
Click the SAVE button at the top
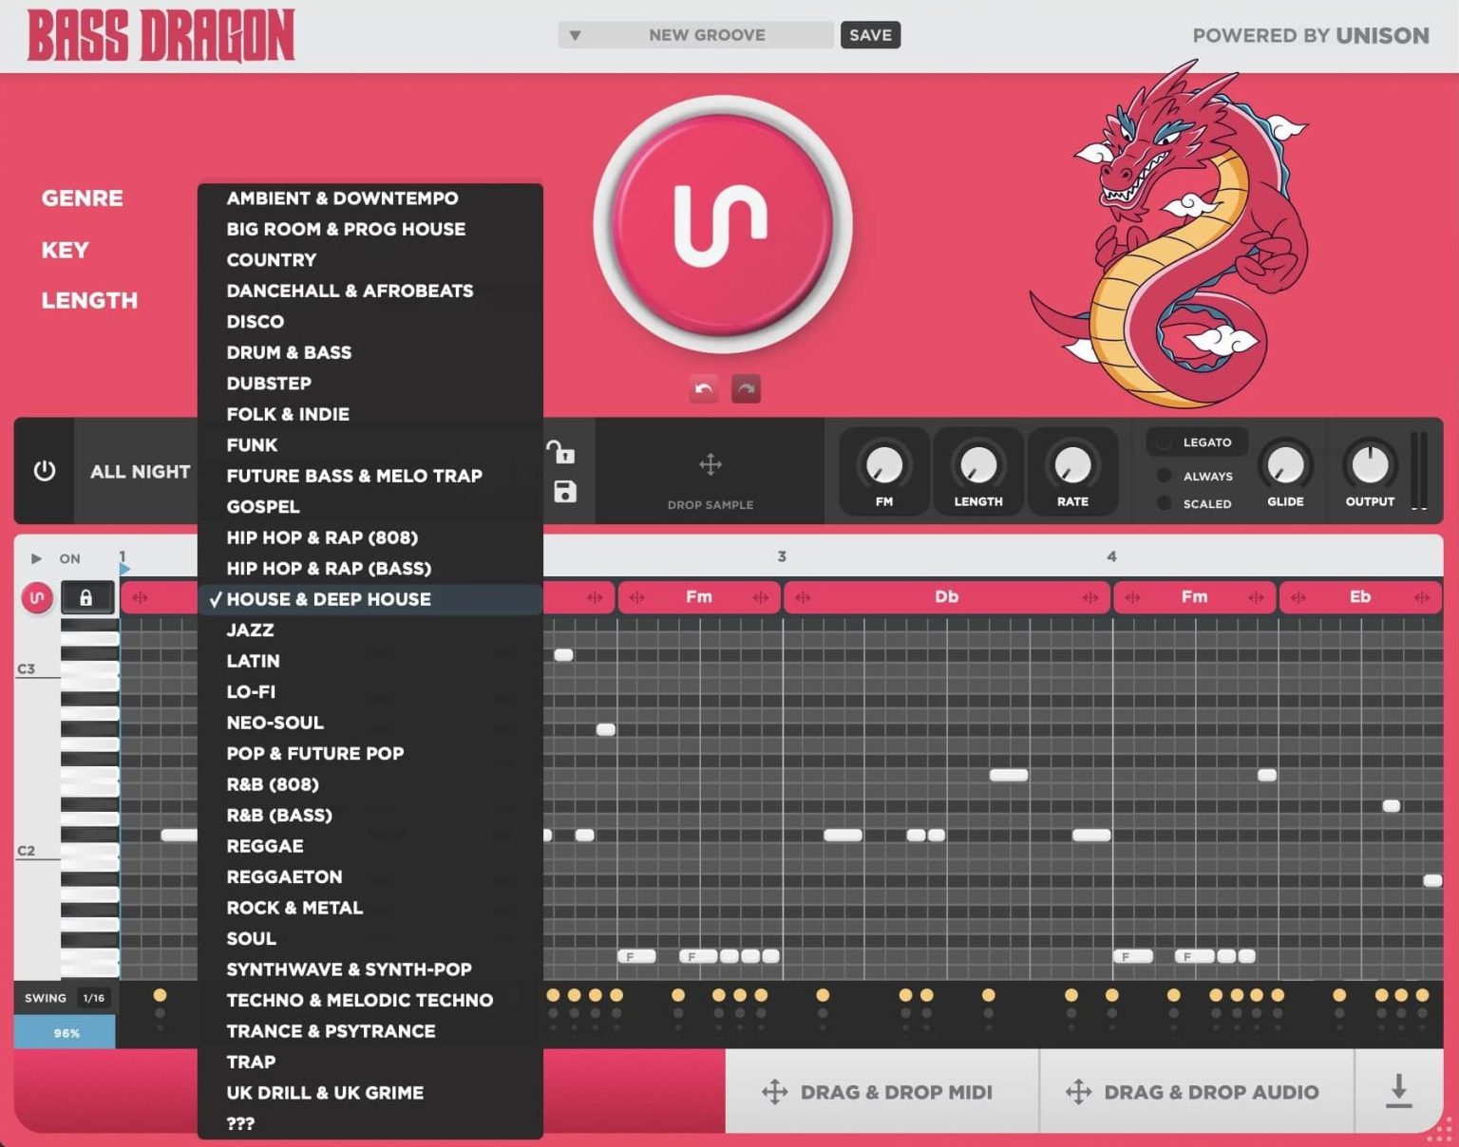[869, 34]
